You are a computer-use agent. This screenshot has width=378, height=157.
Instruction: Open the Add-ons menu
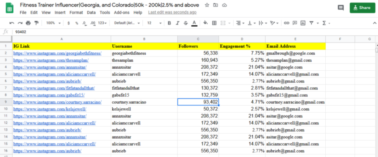[122, 13]
